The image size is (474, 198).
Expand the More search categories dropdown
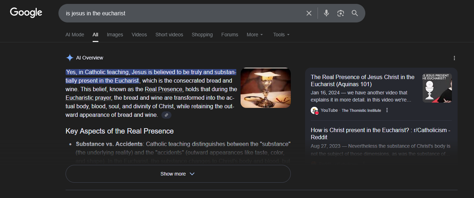click(x=254, y=35)
